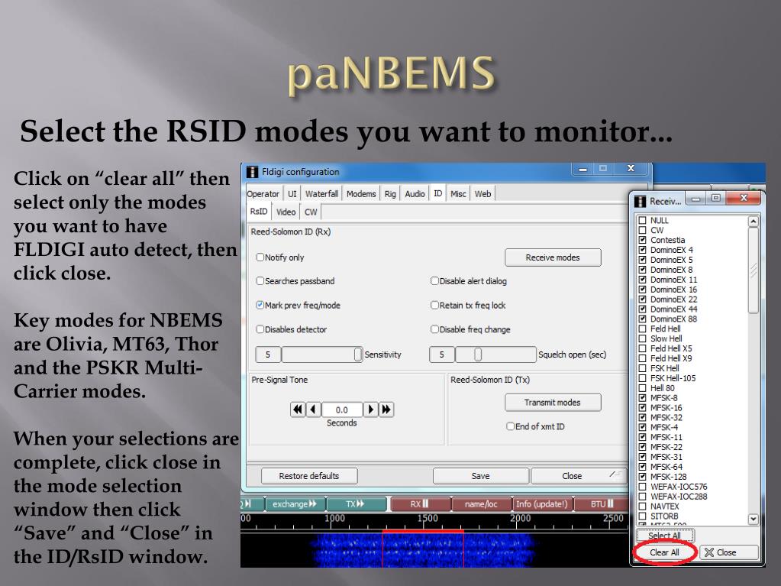Check the NULL mode checkbox
Screen dimensions: 781x586
pyautogui.click(x=643, y=220)
